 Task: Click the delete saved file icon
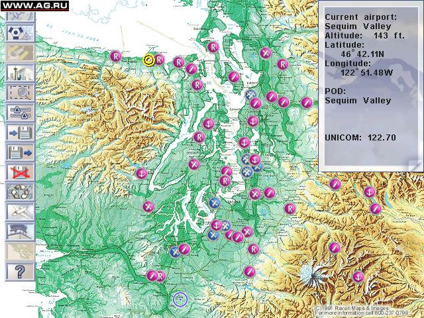[x=21, y=172]
